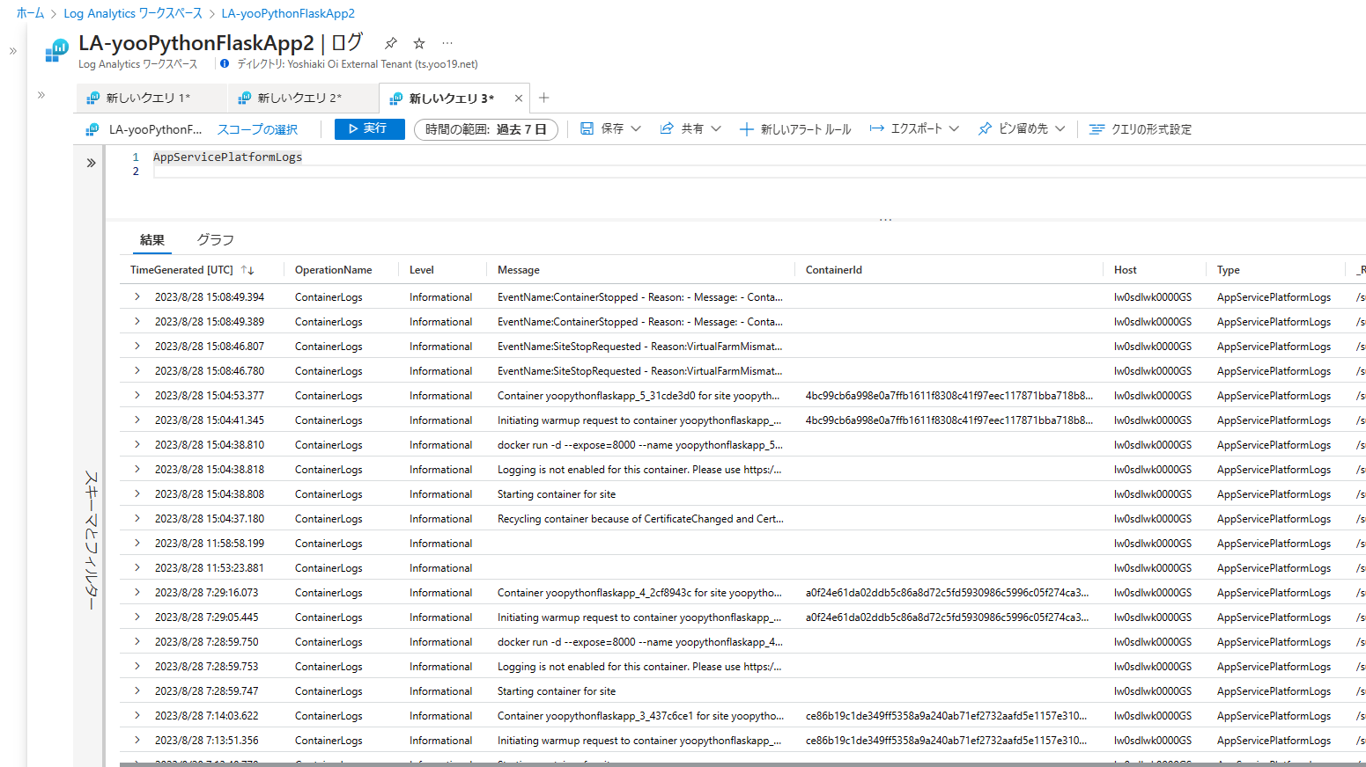Close the 新しいクエリ 3 tab
Image resolution: width=1366 pixels, height=767 pixels.
coord(519,98)
